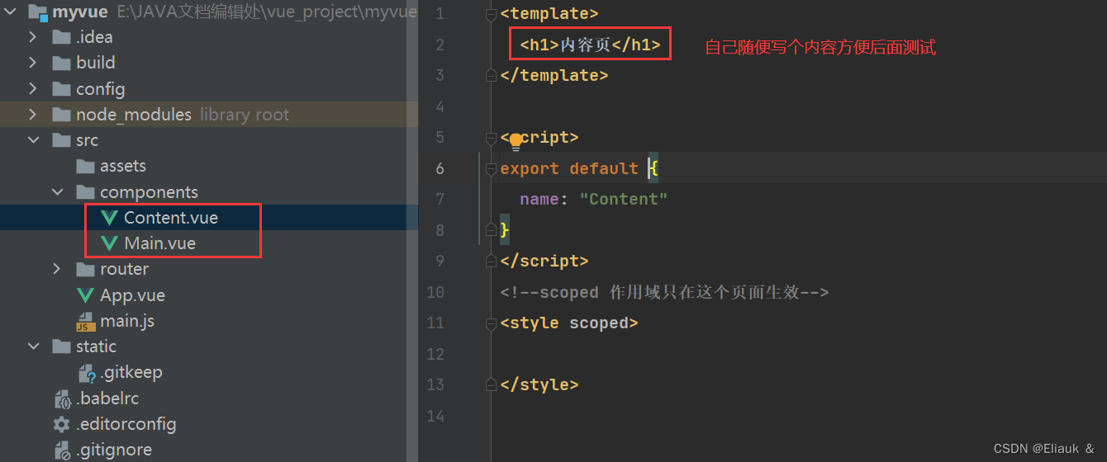Click the build folder icon
This screenshot has height=462, width=1107.
(x=61, y=63)
